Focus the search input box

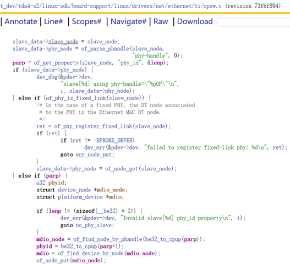tap(253, 23)
